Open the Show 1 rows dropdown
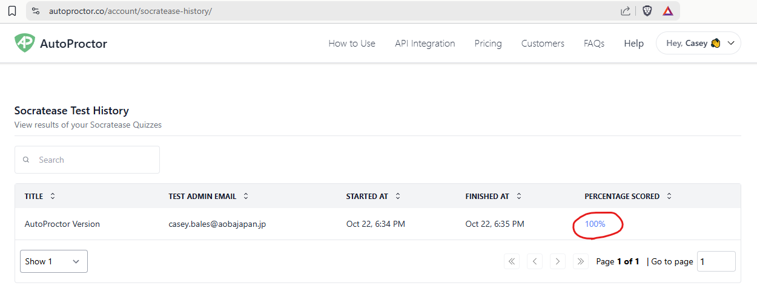 53,261
